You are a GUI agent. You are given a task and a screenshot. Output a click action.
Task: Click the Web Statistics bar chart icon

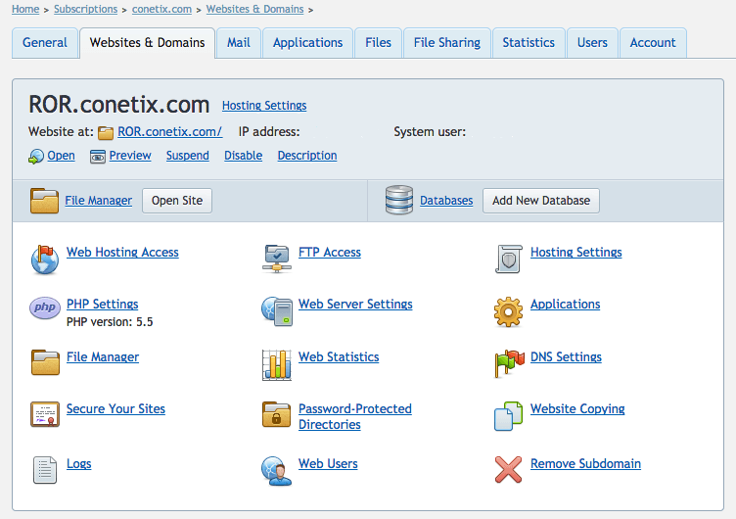(x=277, y=364)
